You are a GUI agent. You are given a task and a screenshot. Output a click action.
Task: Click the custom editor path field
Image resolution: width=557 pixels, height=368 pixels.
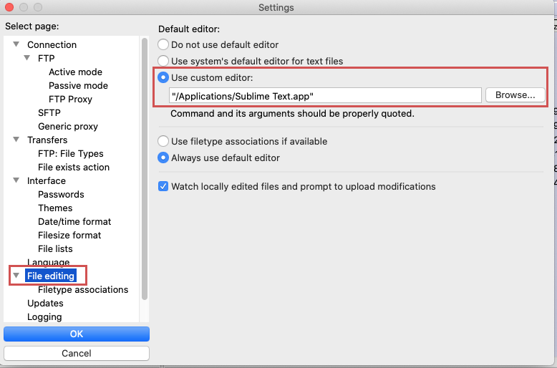[x=325, y=96]
